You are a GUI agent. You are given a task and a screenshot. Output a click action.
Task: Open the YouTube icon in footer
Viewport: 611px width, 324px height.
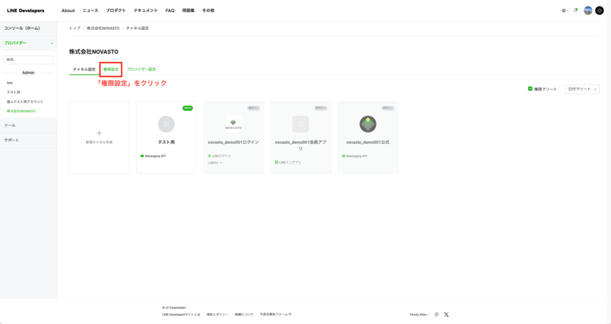click(x=437, y=314)
